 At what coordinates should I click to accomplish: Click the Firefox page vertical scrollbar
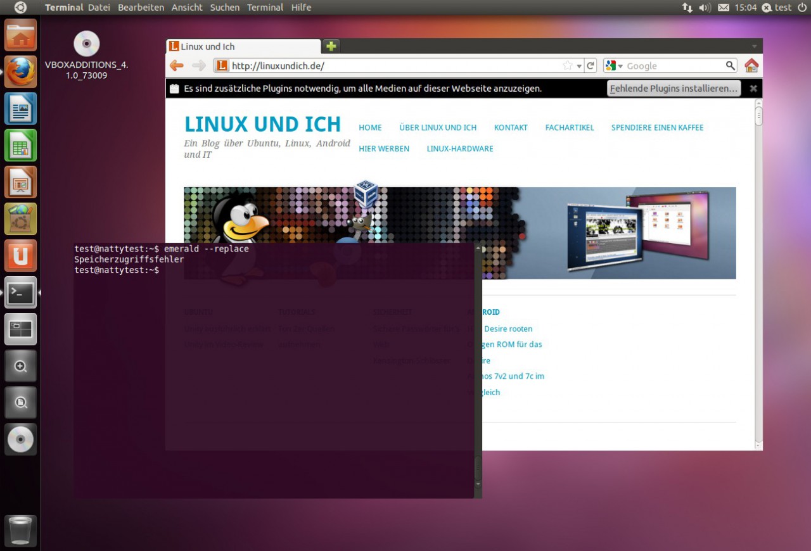pyautogui.click(x=758, y=274)
